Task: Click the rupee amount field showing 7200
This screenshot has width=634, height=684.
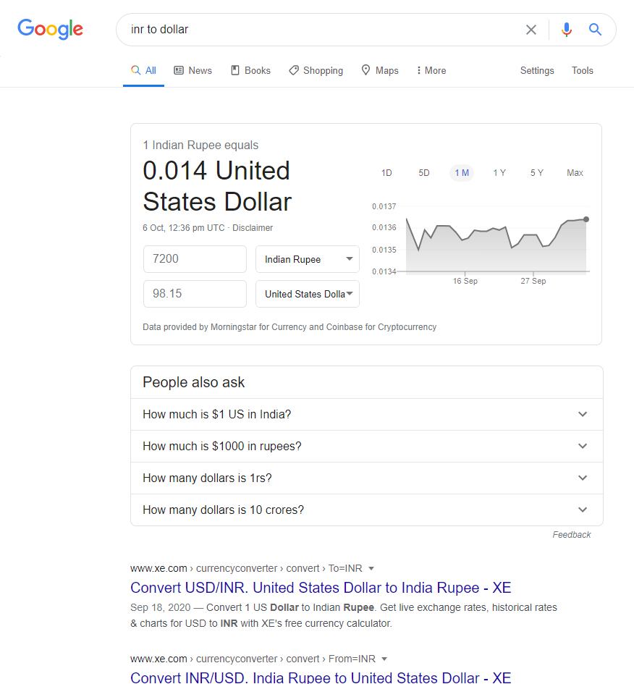Action: point(195,259)
